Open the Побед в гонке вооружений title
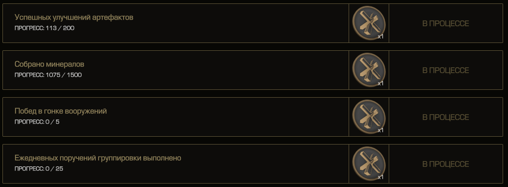This screenshot has height=187, width=508. click(x=61, y=111)
